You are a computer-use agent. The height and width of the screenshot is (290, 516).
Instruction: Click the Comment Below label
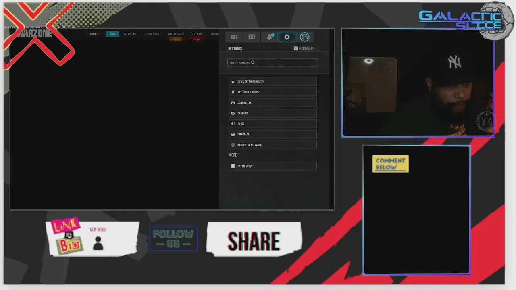point(390,164)
